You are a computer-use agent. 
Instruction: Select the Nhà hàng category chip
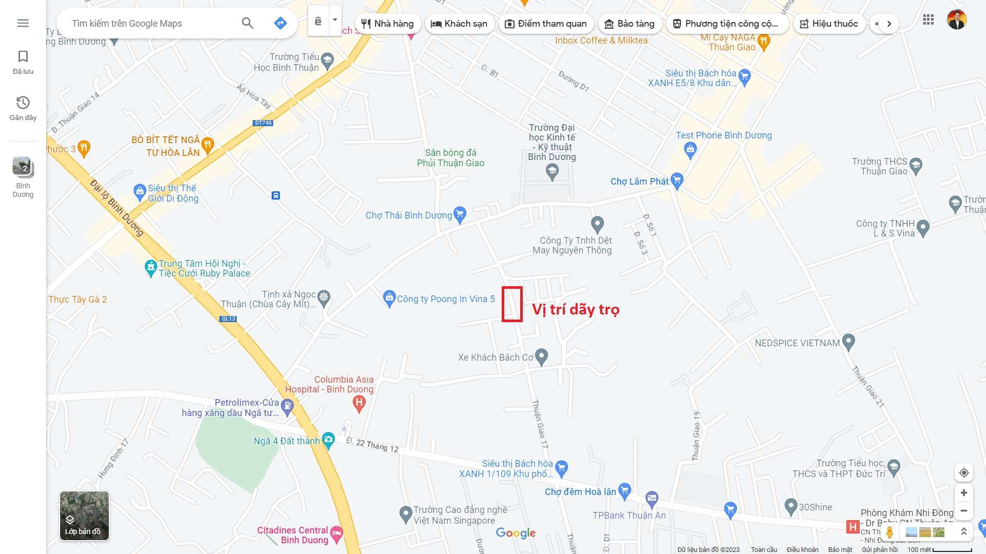(x=388, y=24)
